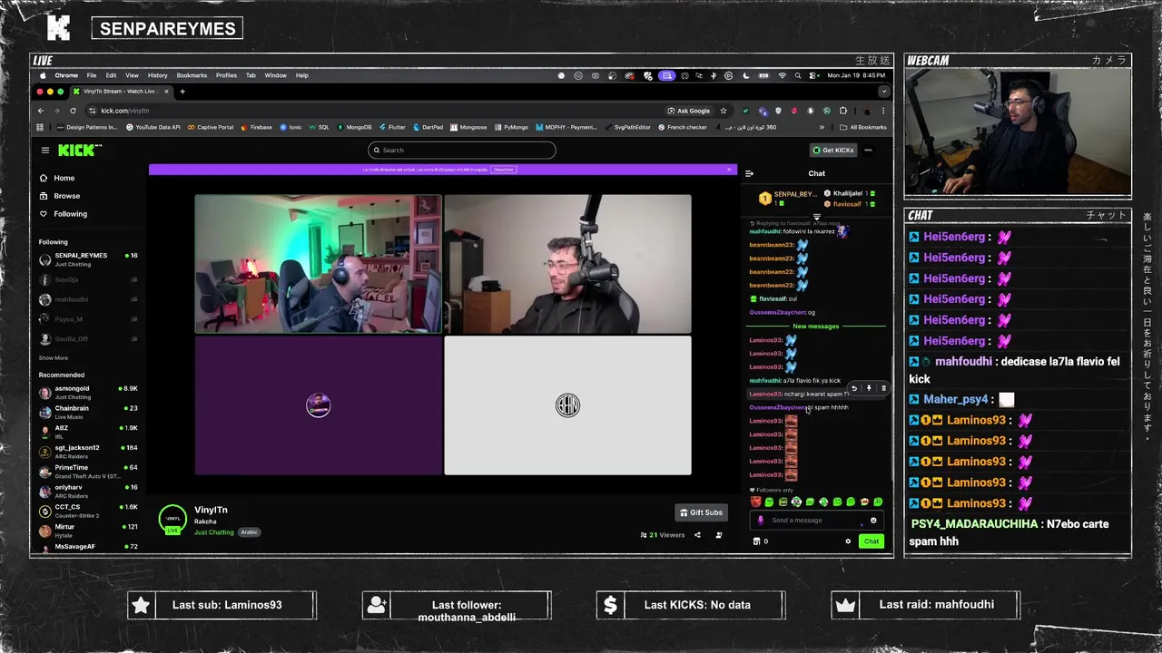Open the Firebase bookmark
Viewport: 1162px width, 653px height.
[256, 127]
